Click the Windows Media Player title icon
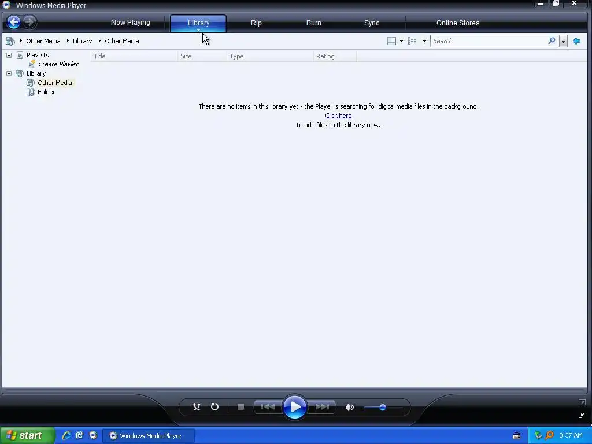The height and width of the screenshot is (444, 592). coord(6,5)
